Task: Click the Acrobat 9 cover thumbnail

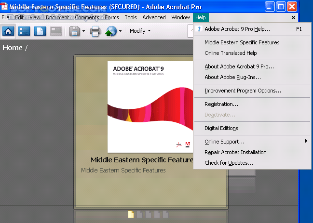Action: (150, 107)
